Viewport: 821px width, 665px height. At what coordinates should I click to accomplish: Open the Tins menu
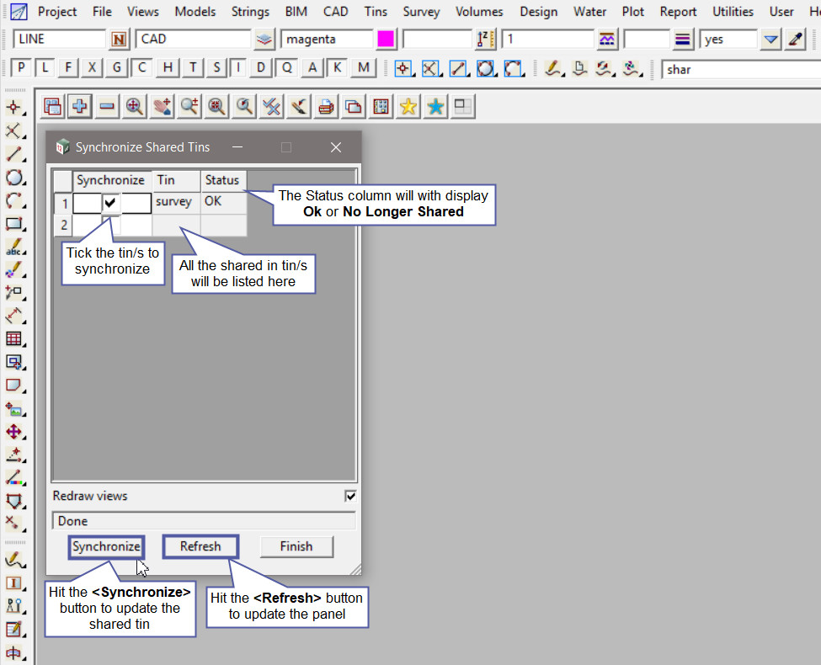click(376, 12)
